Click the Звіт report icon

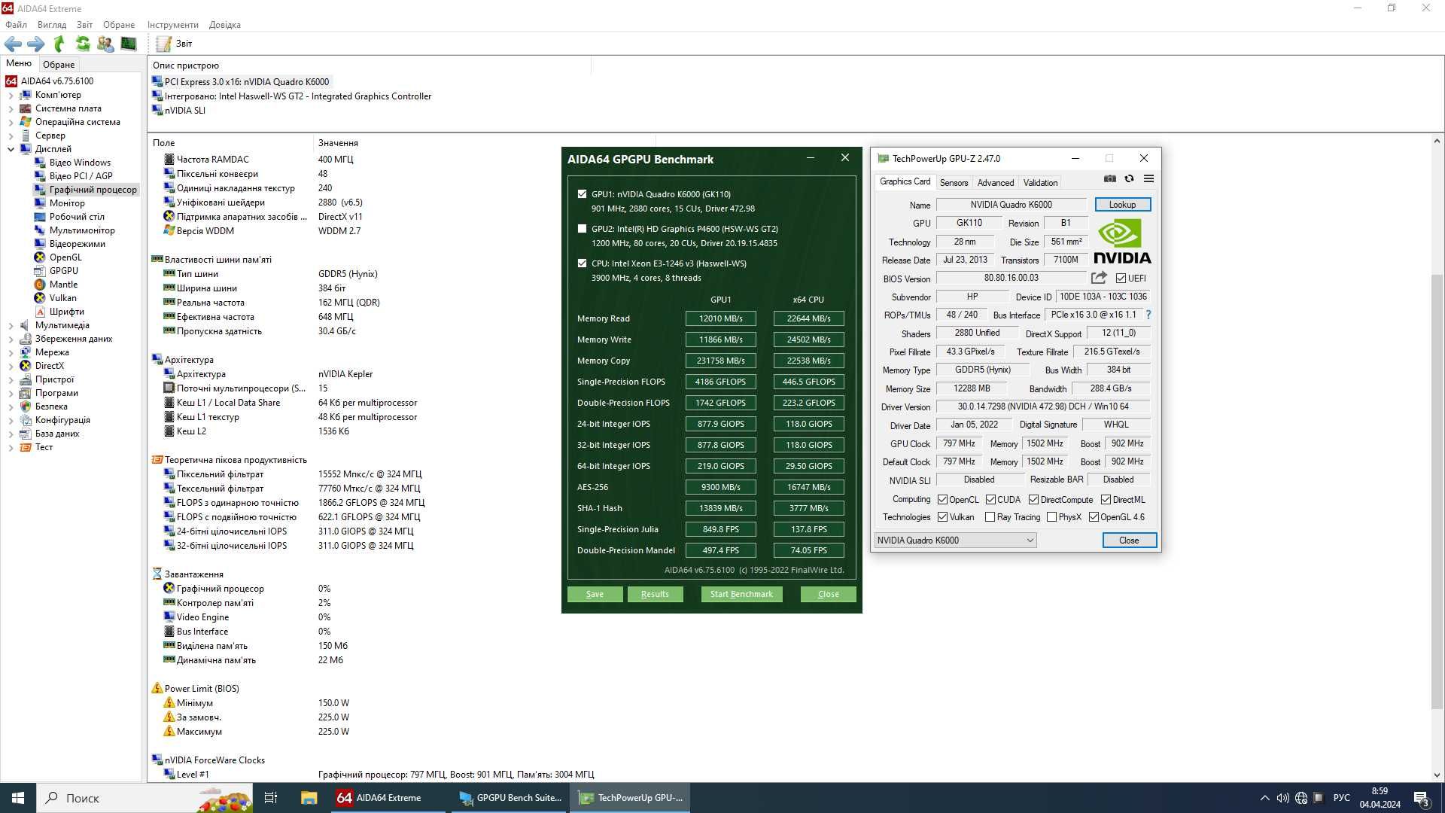[x=163, y=44]
